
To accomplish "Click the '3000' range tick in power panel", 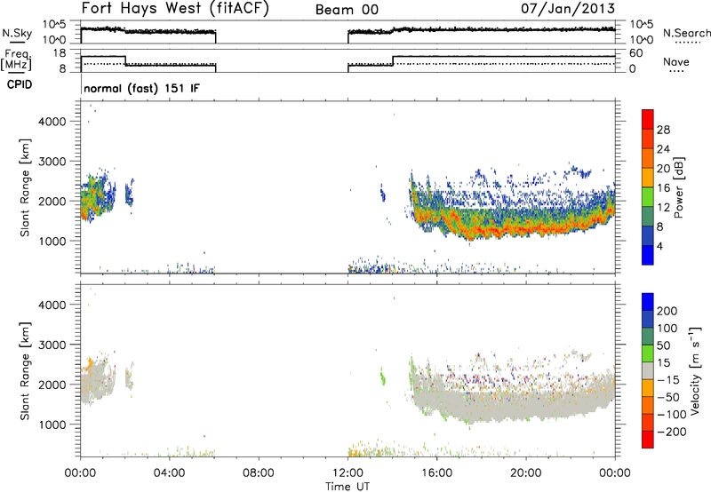I will [x=52, y=162].
